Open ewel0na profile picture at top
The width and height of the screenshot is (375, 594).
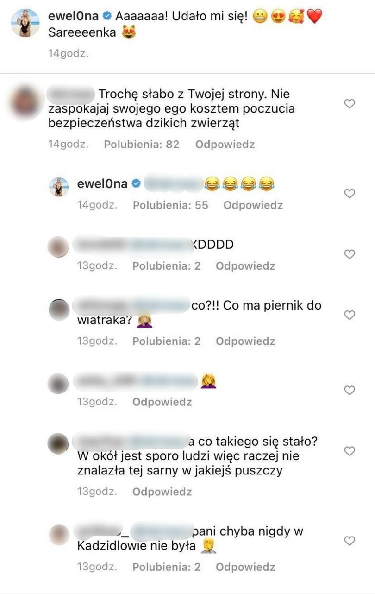pos(25,23)
